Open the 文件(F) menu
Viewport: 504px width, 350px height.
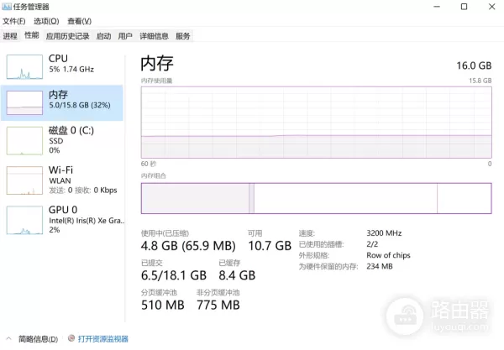click(x=13, y=20)
